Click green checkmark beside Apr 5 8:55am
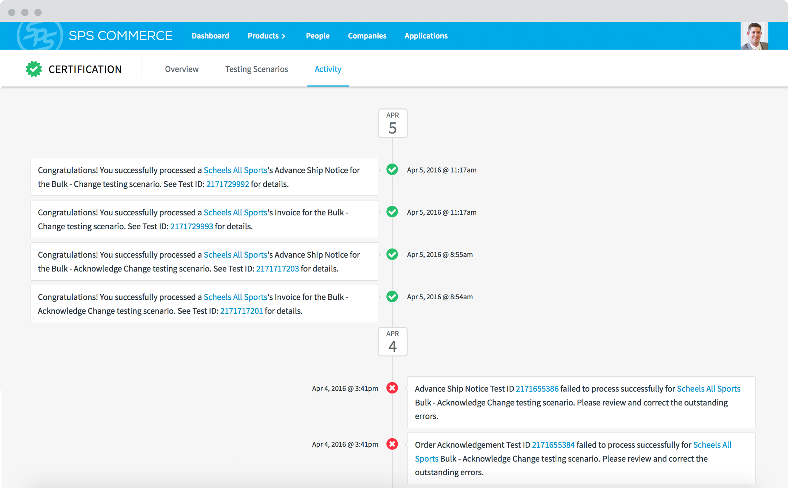The width and height of the screenshot is (788, 488). (x=392, y=254)
